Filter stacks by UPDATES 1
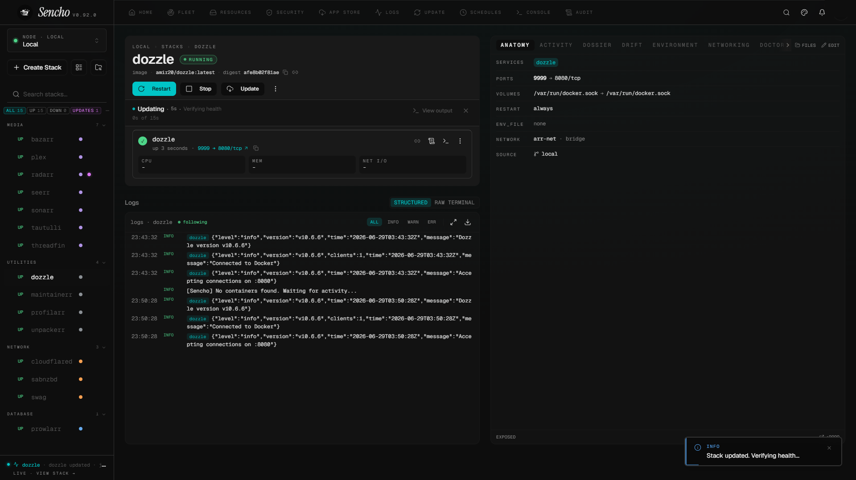856x480 pixels. tap(86, 111)
